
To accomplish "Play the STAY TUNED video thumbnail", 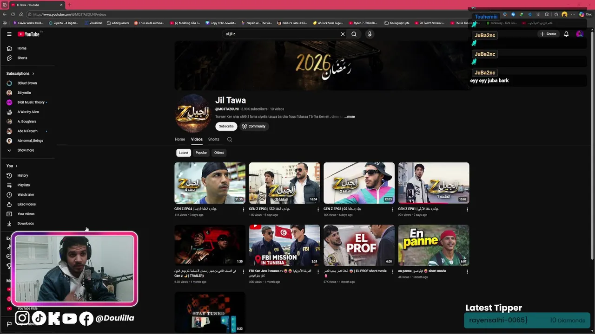I will point(210,312).
